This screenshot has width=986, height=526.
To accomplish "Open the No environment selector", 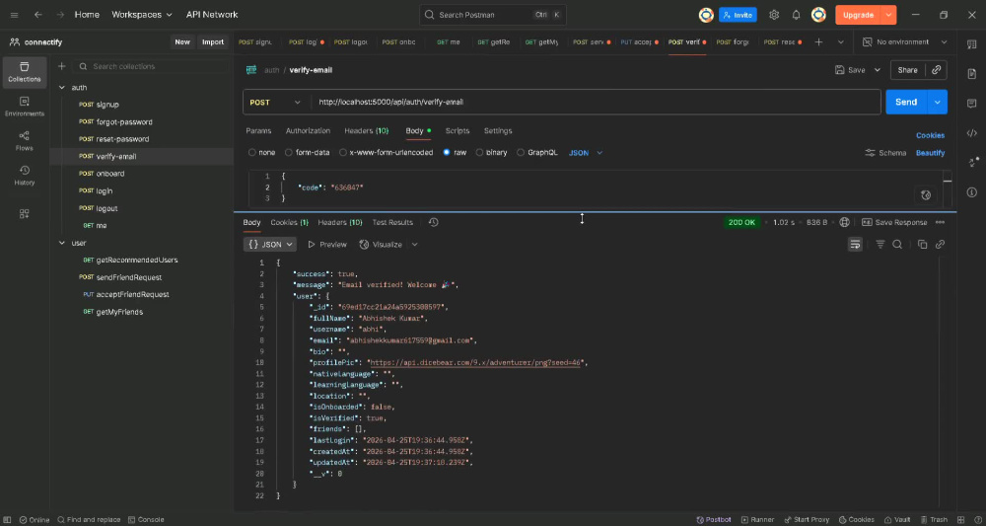I will [x=904, y=42].
